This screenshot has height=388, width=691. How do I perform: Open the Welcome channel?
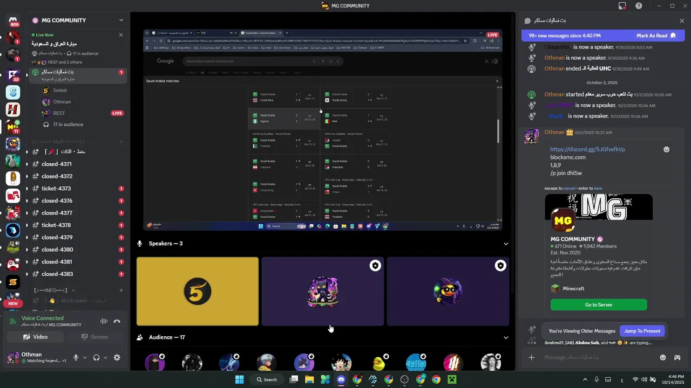(x=79, y=301)
